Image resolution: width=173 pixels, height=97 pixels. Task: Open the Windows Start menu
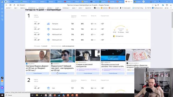click(x=2, y=95)
